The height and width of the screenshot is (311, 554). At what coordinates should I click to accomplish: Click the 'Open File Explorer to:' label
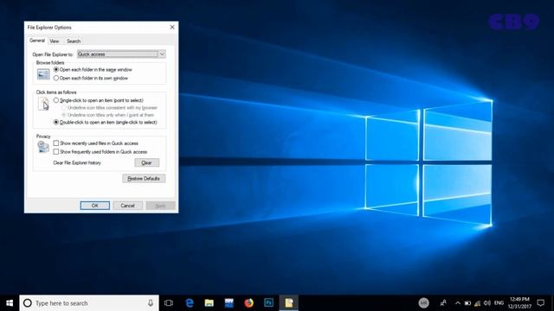click(x=53, y=54)
